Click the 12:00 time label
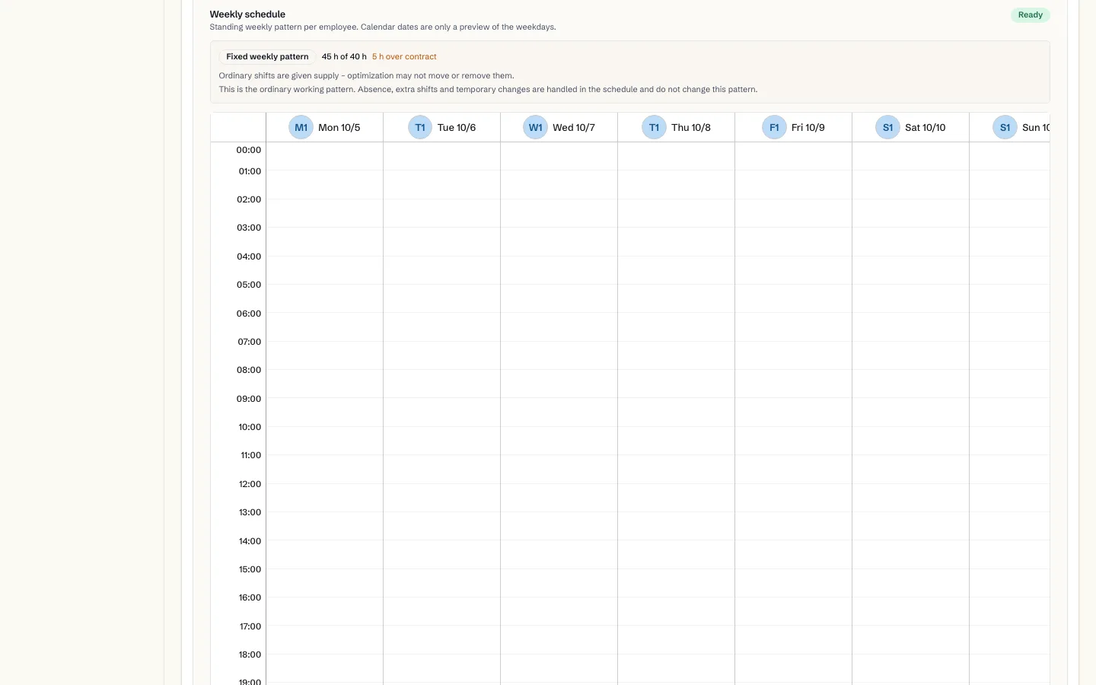This screenshot has height=685, width=1096. pyautogui.click(x=250, y=484)
